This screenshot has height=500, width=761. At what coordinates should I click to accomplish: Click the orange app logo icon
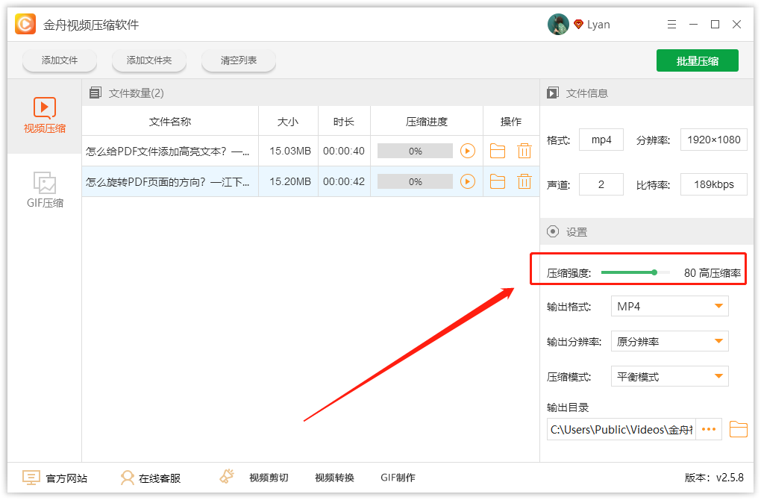click(x=25, y=24)
